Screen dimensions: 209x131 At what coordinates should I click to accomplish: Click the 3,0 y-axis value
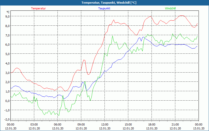pyautogui.click(x=7, y=73)
